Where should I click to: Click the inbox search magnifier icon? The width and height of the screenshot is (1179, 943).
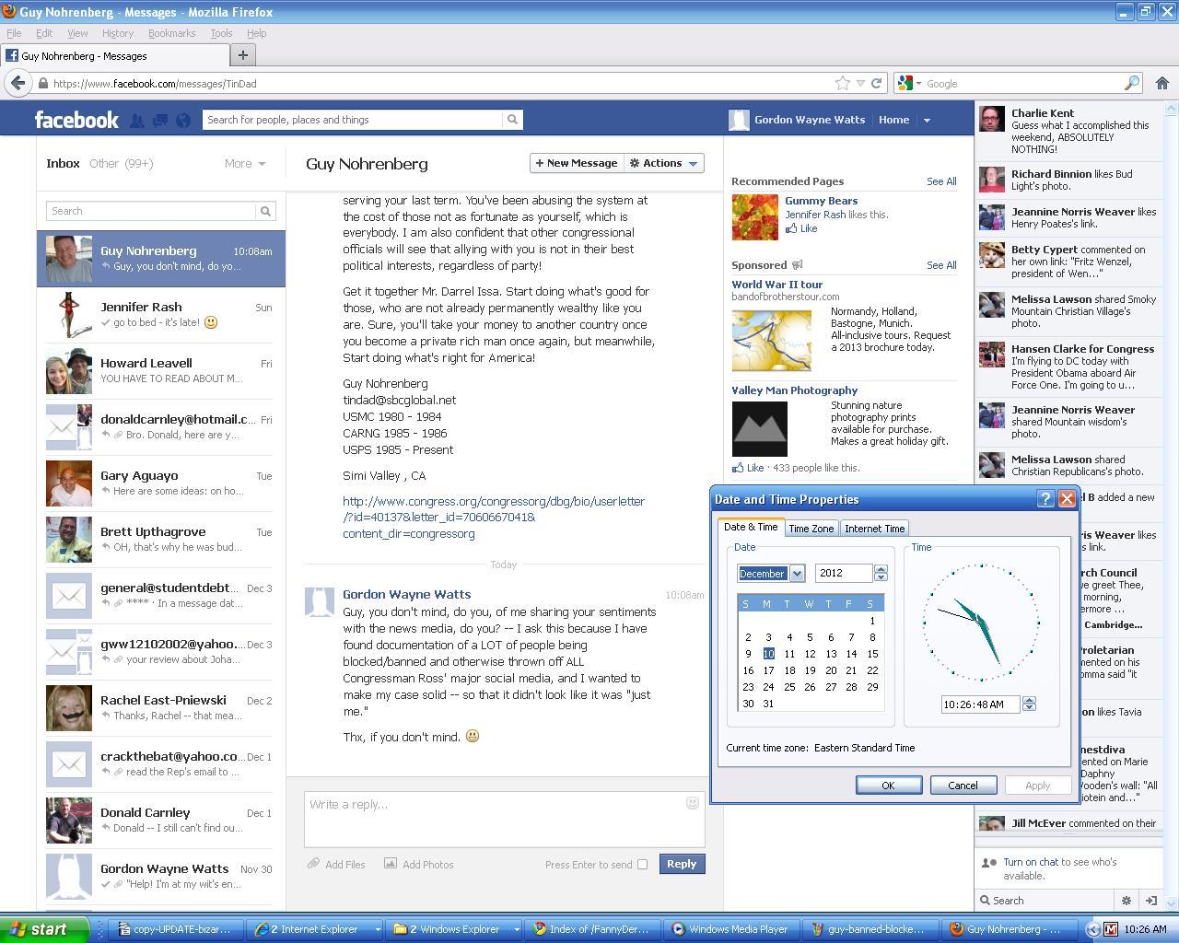coord(265,211)
